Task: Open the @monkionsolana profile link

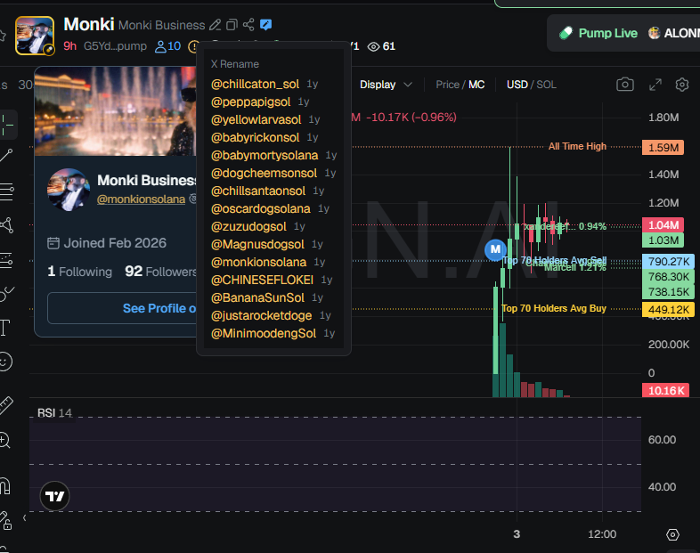Action: click(141, 199)
